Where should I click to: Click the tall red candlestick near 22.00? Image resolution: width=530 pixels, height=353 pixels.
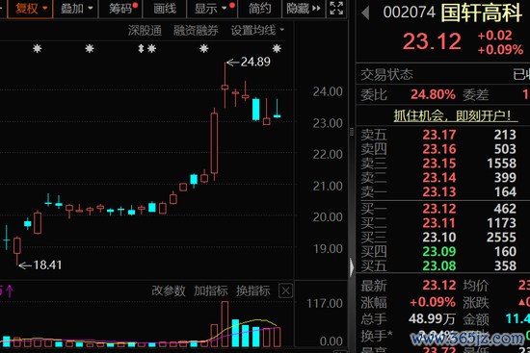[x=214, y=143]
